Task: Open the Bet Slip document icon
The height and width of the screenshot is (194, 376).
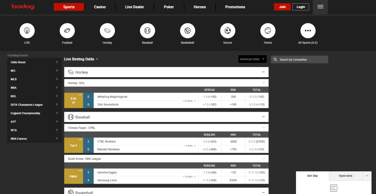Action: click(x=333, y=188)
